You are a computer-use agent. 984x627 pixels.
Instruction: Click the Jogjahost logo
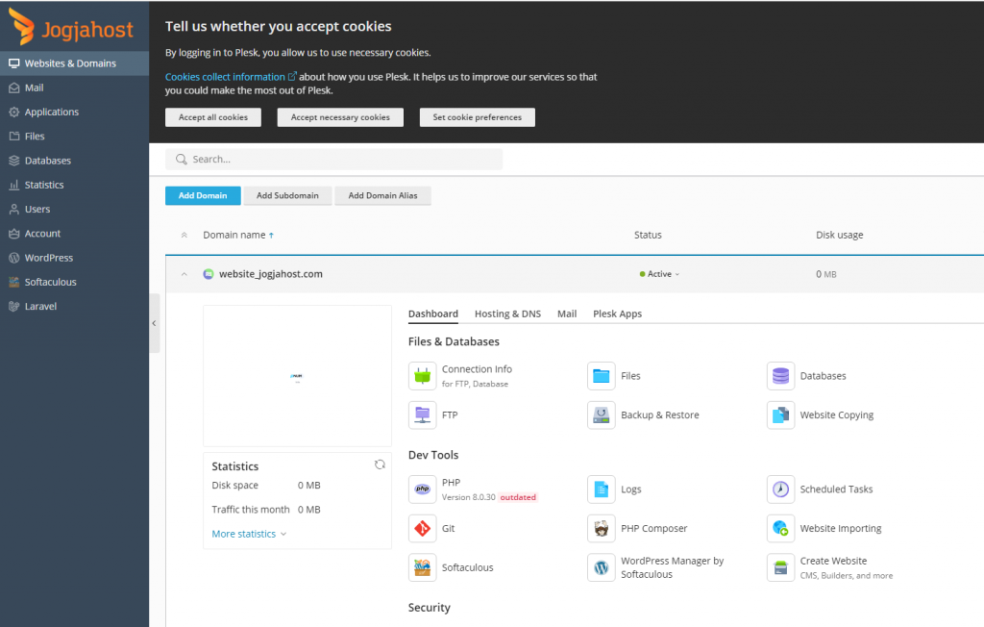(x=71, y=28)
